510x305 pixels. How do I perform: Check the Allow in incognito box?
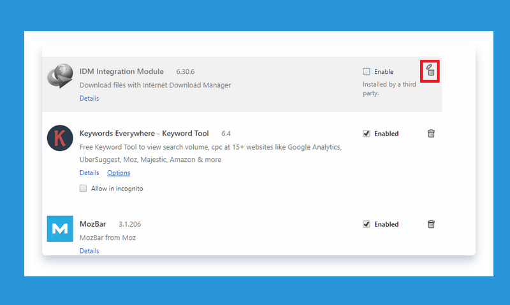pos(84,188)
